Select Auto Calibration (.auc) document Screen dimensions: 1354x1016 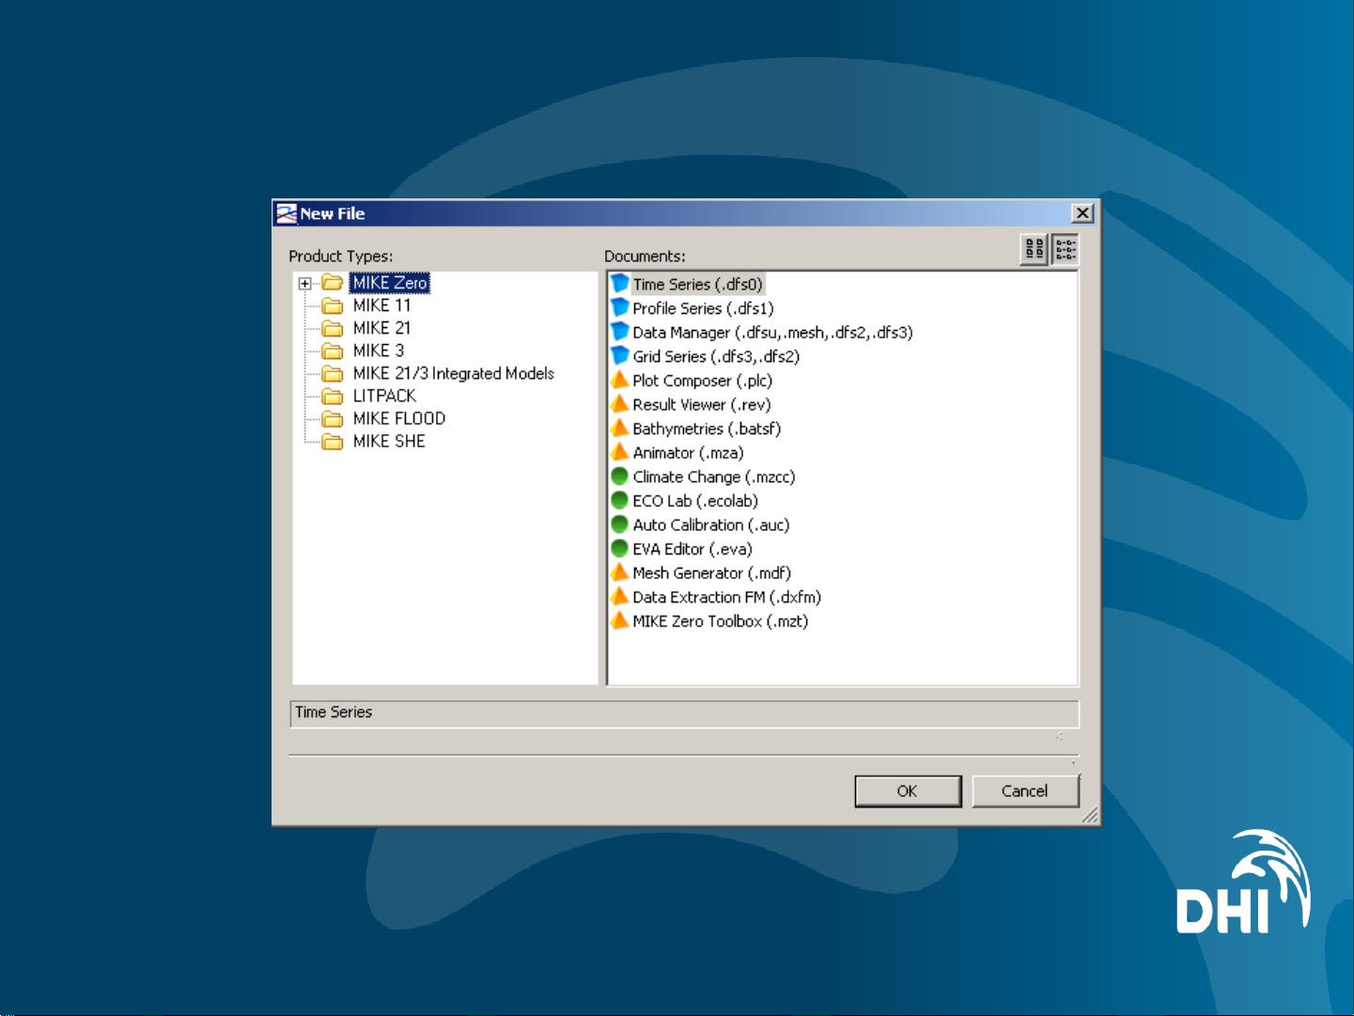pos(710,525)
